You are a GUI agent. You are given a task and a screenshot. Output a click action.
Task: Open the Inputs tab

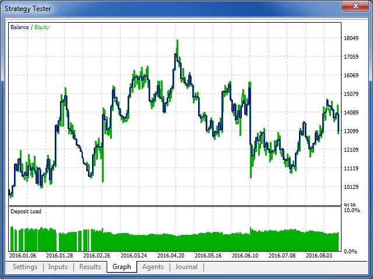click(58, 267)
